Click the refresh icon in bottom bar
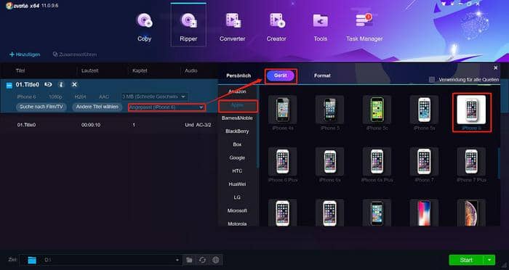 point(203,260)
